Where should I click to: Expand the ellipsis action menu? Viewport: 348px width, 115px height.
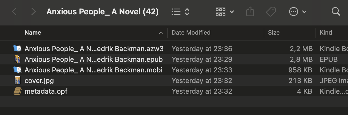coord(298,12)
